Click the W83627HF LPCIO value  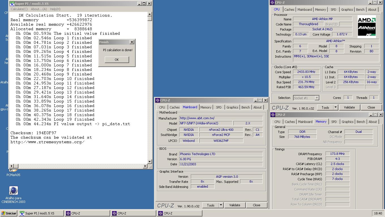(x=221, y=140)
